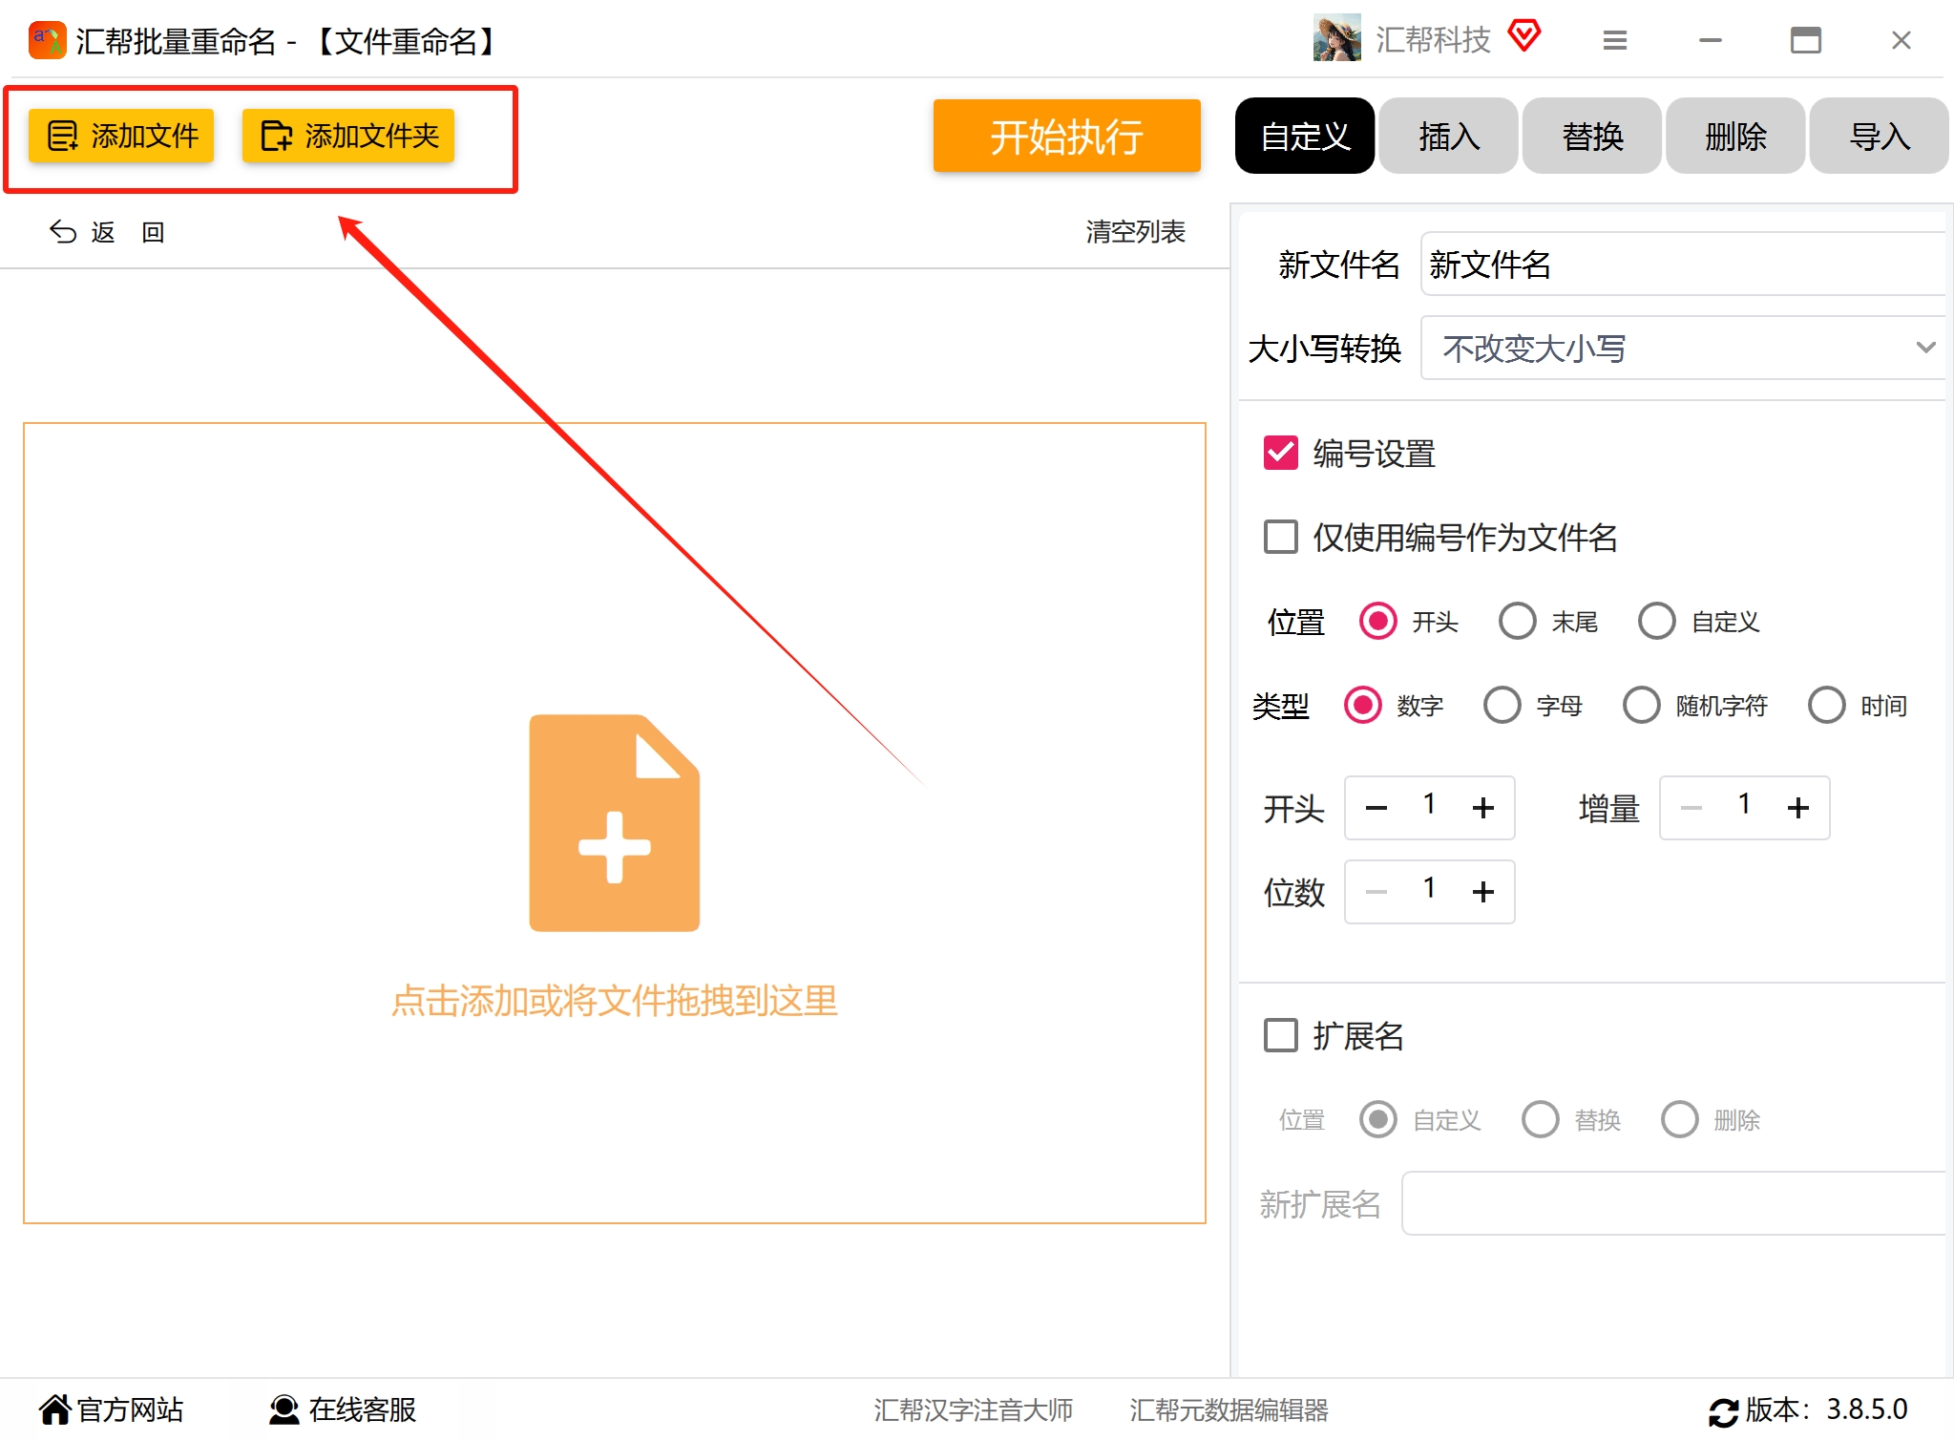Open the hamburger menu in title bar
The image size is (1954, 1441).
click(1614, 40)
